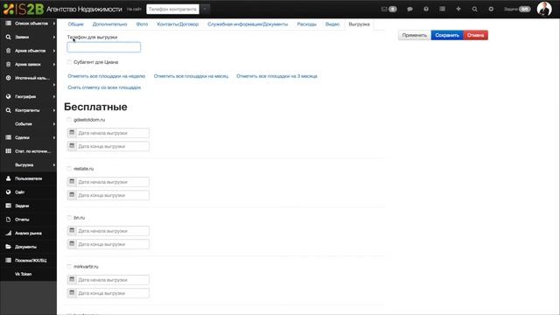
Task: Click the Пользователи person icon
Action: click(8, 178)
